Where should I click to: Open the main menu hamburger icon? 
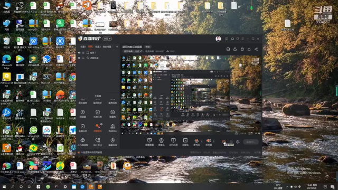coord(243,39)
